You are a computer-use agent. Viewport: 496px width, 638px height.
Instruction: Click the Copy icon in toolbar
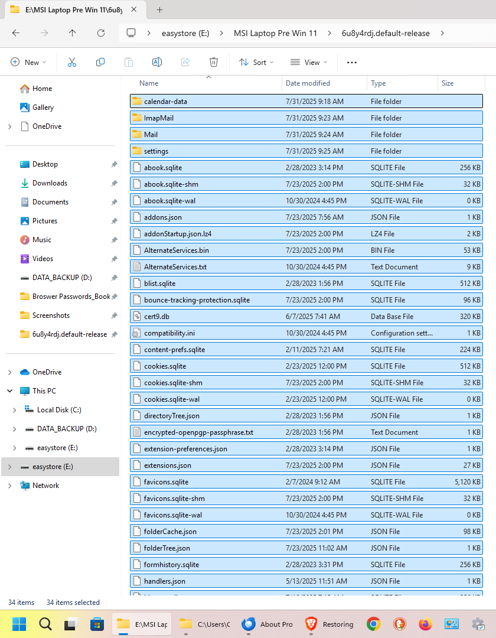point(100,62)
